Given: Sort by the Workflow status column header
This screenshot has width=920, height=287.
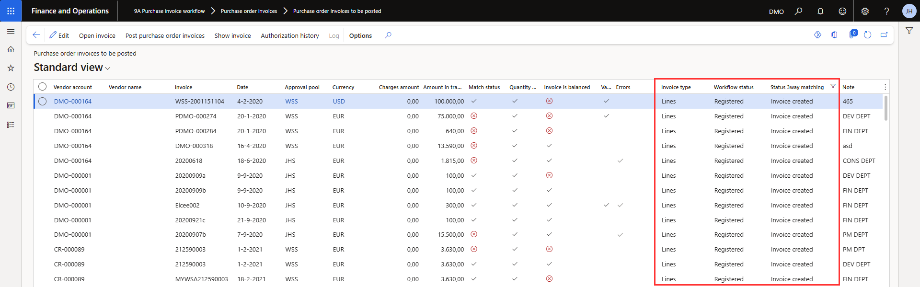Looking at the screenshot, I should 733,87.
